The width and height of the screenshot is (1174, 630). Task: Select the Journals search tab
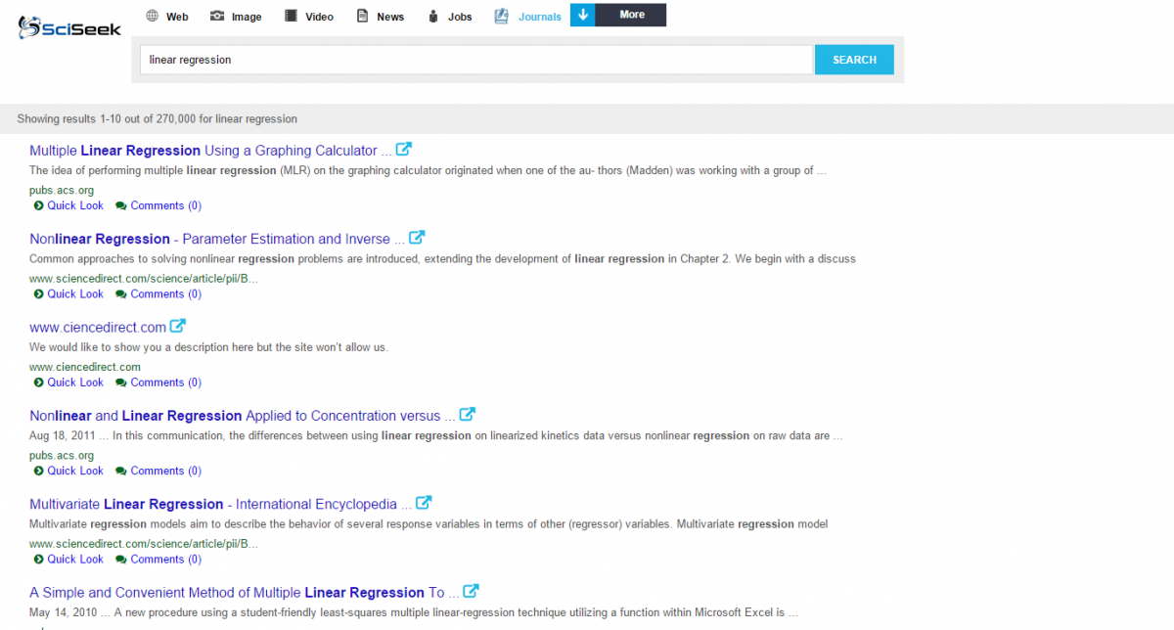coord(528,16)
